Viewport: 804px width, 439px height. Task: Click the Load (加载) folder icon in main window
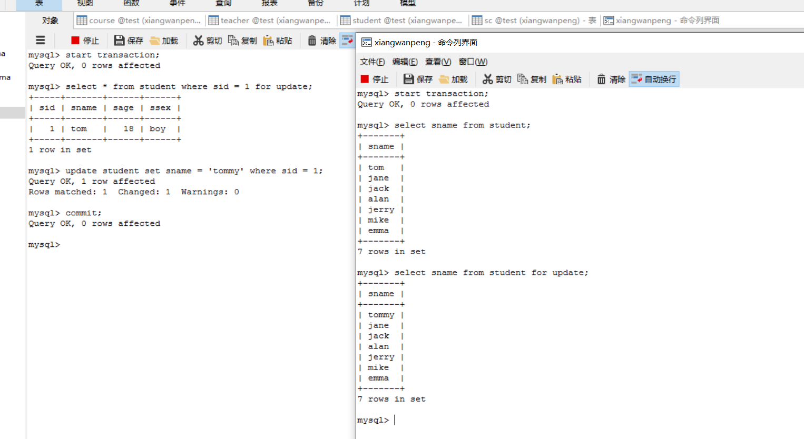155,41
